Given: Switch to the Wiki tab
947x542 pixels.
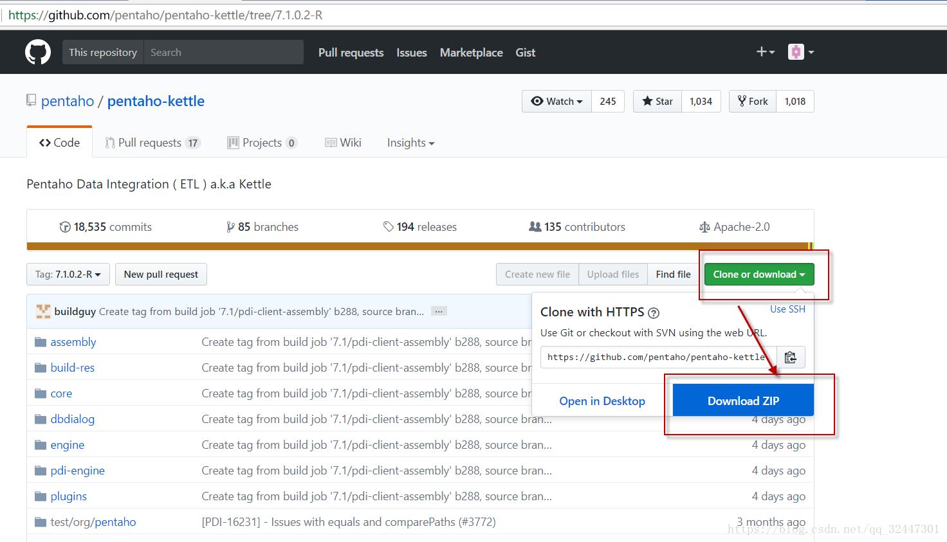Looking at the screenshot, I should tap(343, 143).
